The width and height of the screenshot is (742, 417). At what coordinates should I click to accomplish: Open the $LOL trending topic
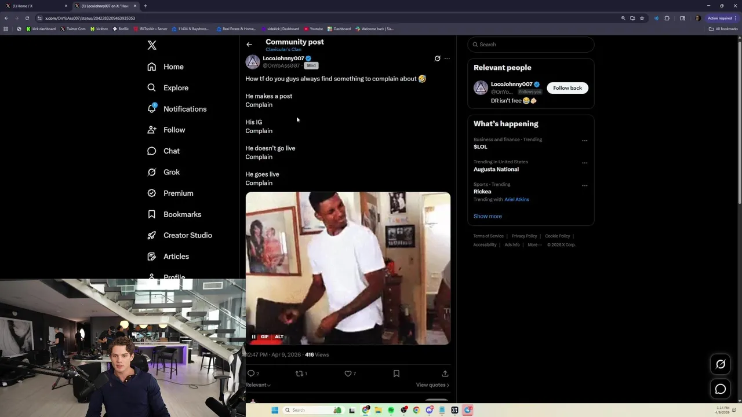481,147
